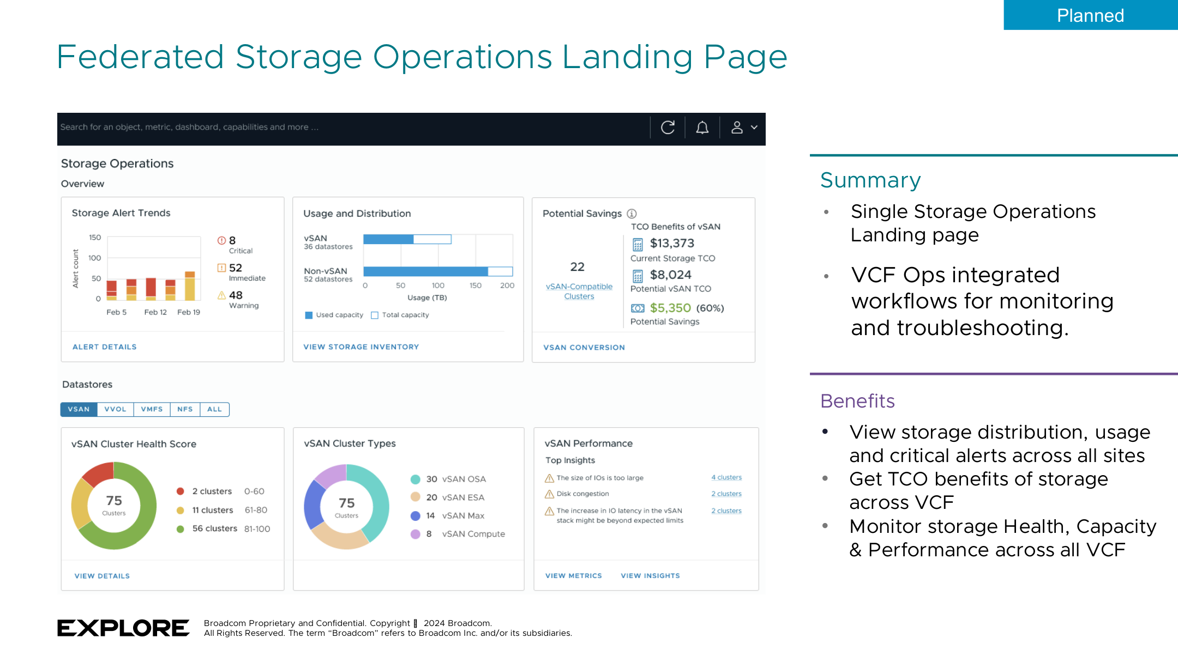Click VIEW DETAILS under Health Score
Screen dimensions: 1178x662
[x=102, y=576]
